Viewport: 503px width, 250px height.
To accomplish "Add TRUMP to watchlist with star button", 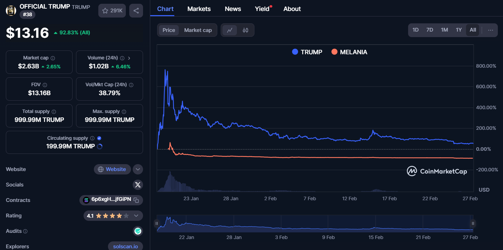I will point(112,11).
